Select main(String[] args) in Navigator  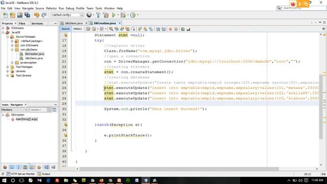(27, 119)
